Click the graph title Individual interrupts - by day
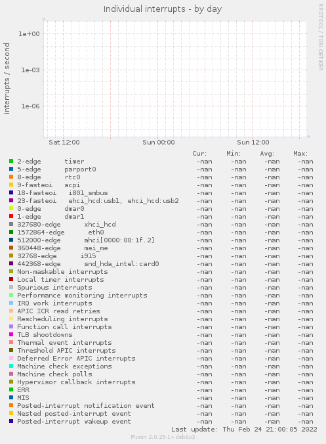Viewport: 326px width, 444px height. [163, 9]
